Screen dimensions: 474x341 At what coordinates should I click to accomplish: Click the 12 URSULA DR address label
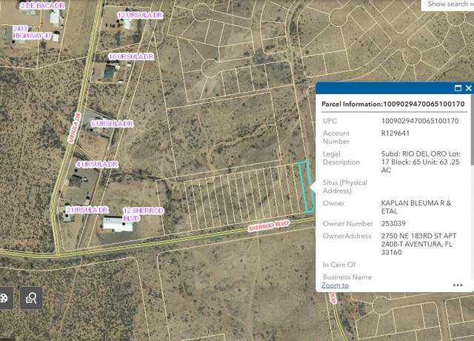140,15
